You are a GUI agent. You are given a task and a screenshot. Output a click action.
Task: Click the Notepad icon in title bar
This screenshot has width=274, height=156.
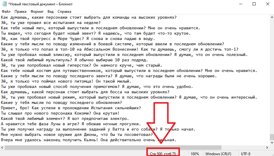(4, 4)
